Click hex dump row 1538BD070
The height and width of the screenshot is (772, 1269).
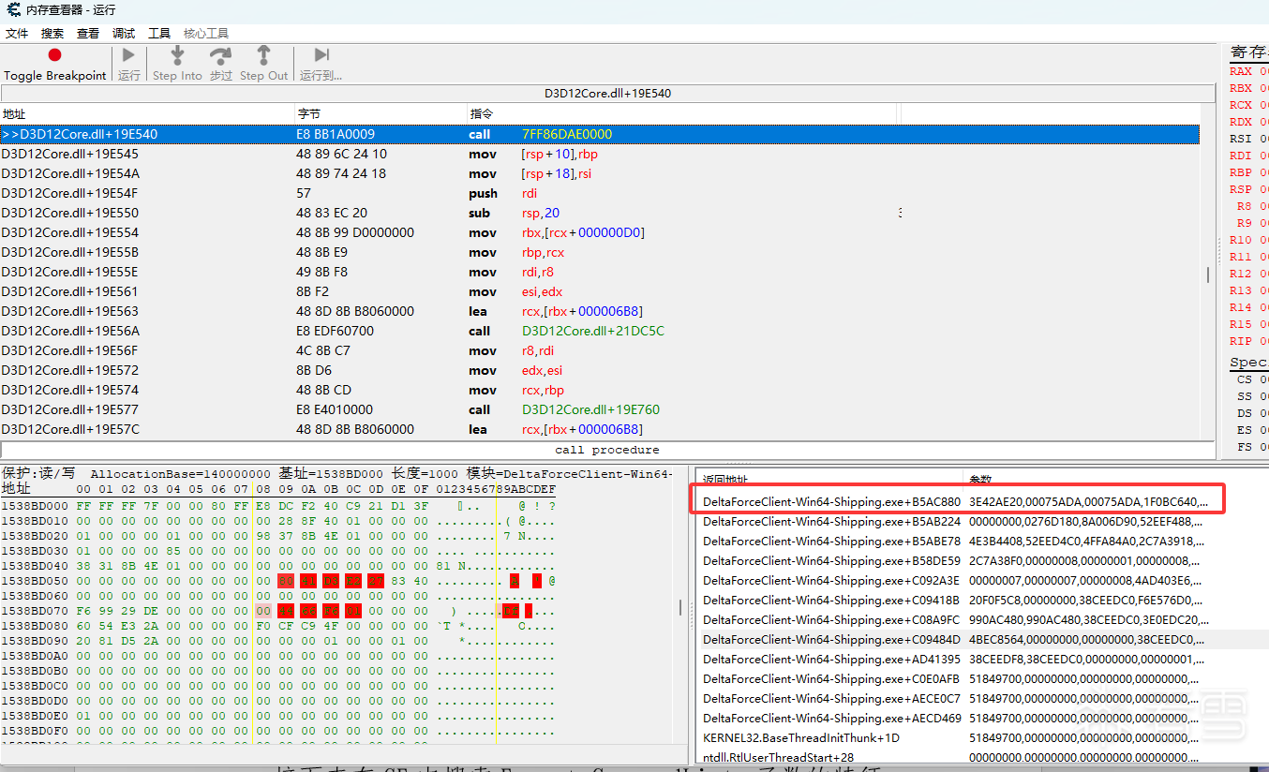click(279, 611)
